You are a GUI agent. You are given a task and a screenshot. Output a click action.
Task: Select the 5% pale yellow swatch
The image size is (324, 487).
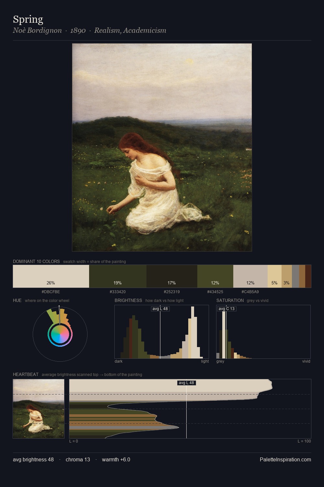tap(274, 276)
